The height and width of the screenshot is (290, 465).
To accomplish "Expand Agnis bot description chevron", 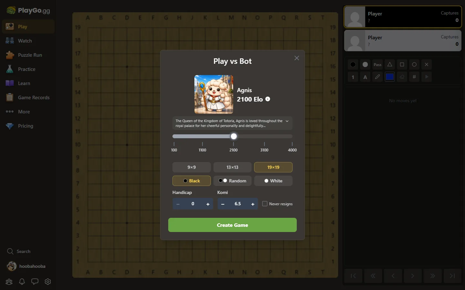I will point(287,121).
